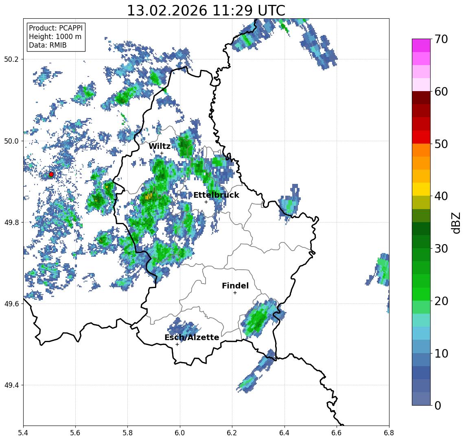Click the 'Product: PCAPPI' legend line

tap(56, 28)
